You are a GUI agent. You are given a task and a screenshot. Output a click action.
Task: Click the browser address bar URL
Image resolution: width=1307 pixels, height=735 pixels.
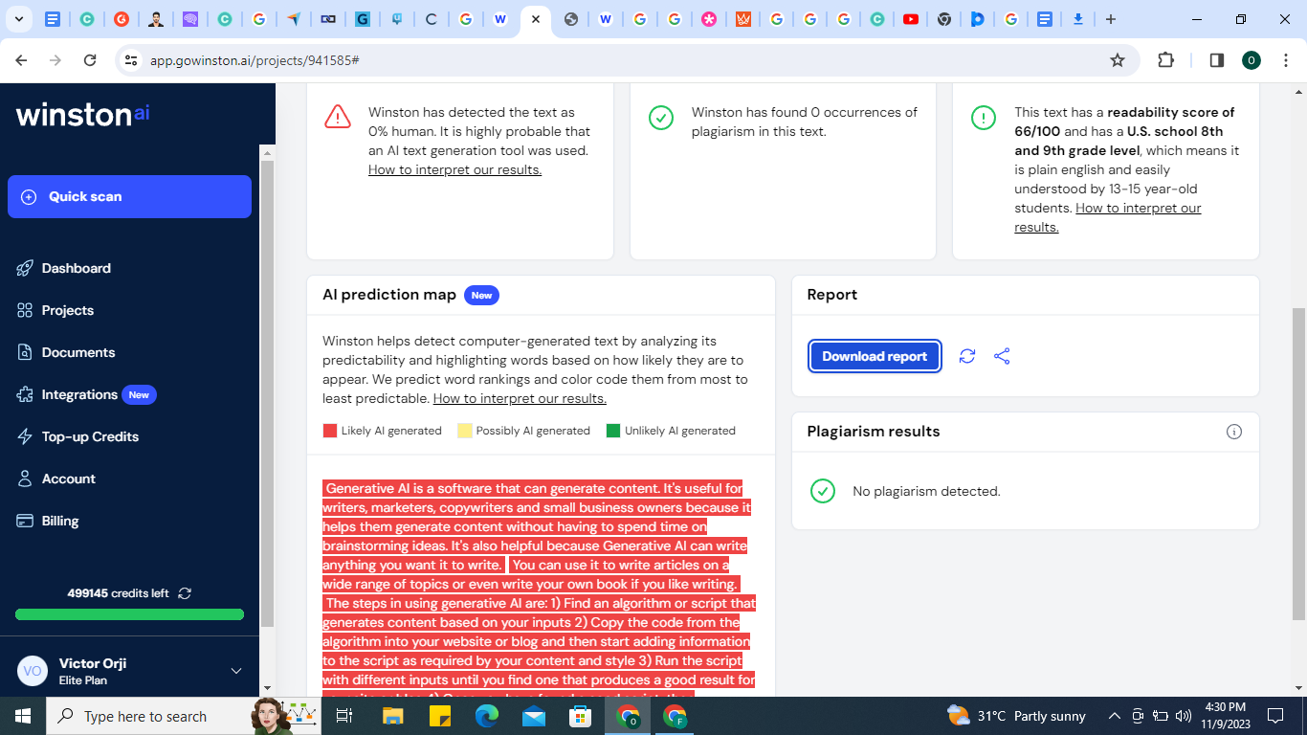[255, 60]
